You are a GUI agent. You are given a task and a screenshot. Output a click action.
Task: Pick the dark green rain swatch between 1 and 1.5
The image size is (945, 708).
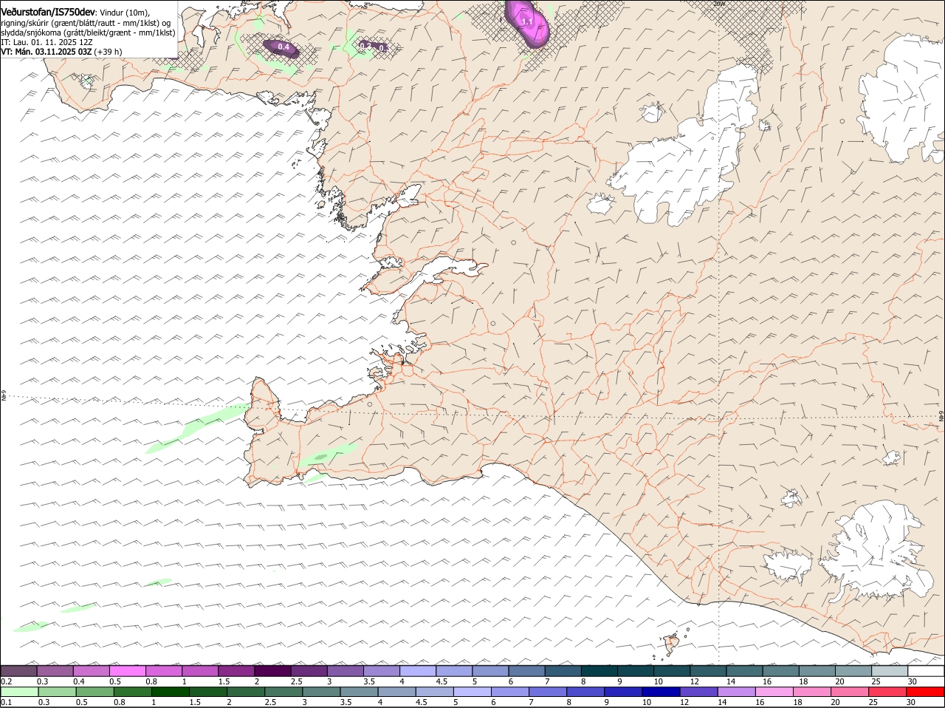[170, 692]
